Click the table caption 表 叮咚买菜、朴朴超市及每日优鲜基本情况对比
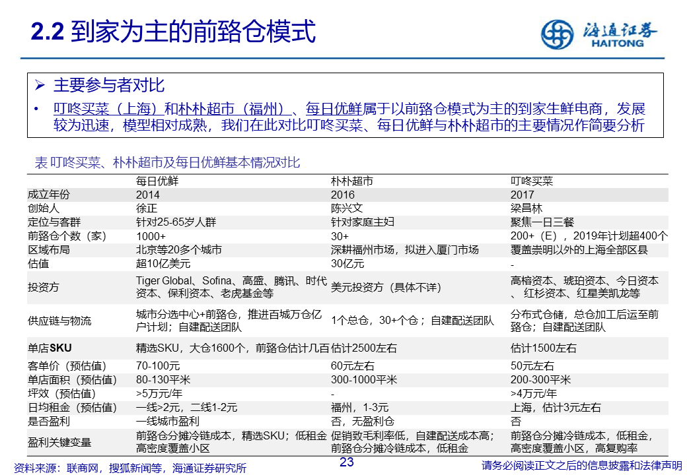Viewport: 687px width, 475px height. click(x=167, y=163)
